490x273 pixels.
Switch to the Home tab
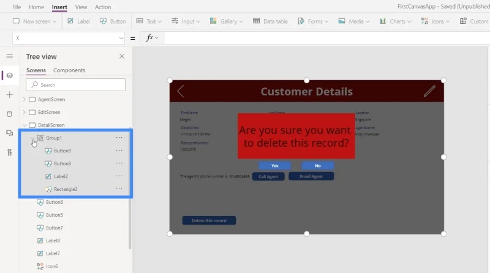click(x=36, y=7)
